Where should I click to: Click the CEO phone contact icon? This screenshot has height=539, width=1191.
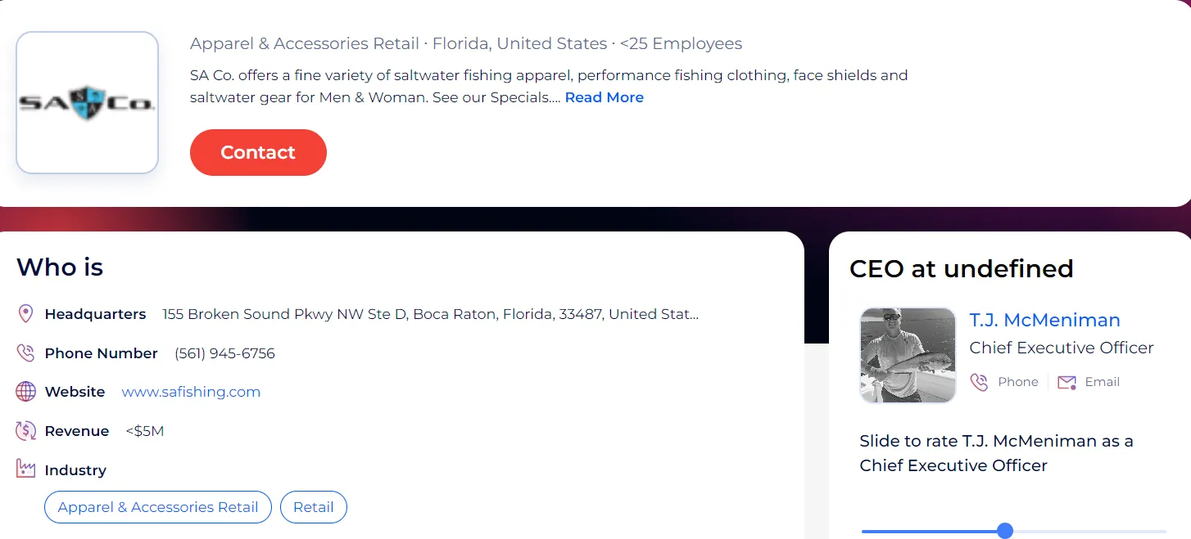pos(979,382)
